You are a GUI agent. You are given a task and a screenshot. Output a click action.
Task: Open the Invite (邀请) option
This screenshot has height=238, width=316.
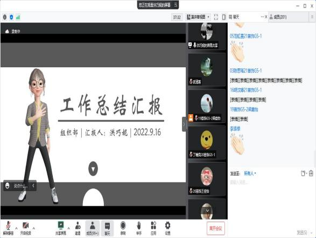tap(78, 228)
